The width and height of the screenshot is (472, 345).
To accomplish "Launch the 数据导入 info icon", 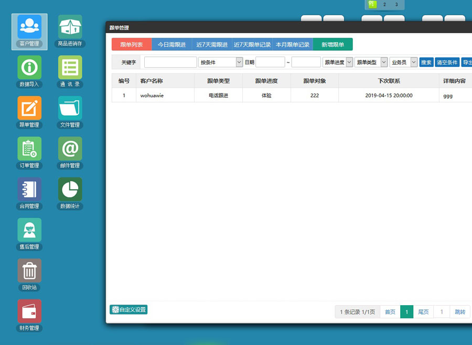I will pos(29,68).
